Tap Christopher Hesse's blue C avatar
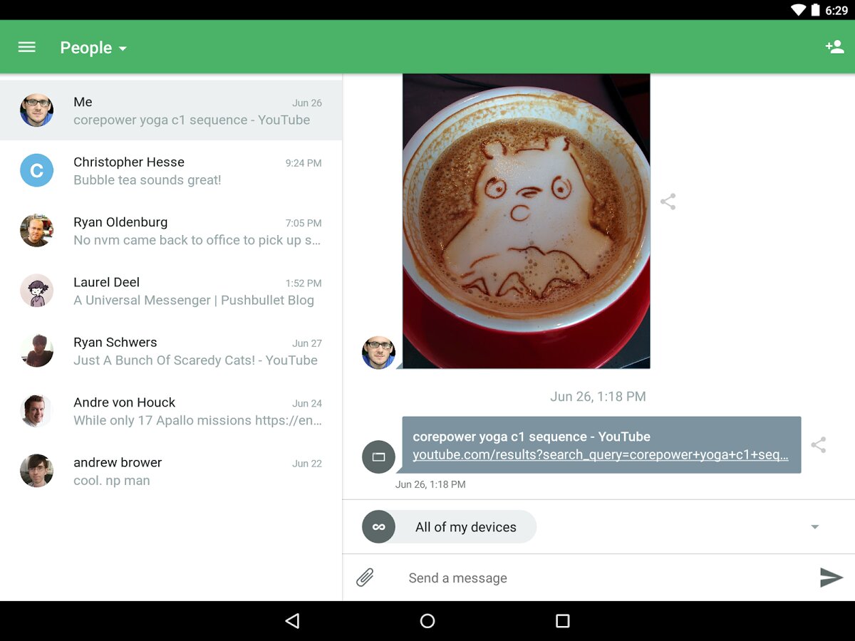Screen dimensions: 855x641 [x=37, y=170]
